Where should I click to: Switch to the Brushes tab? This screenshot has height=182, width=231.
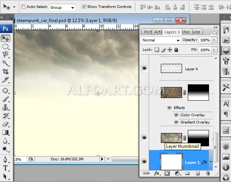pyautogui.click(x=186, y=32)
